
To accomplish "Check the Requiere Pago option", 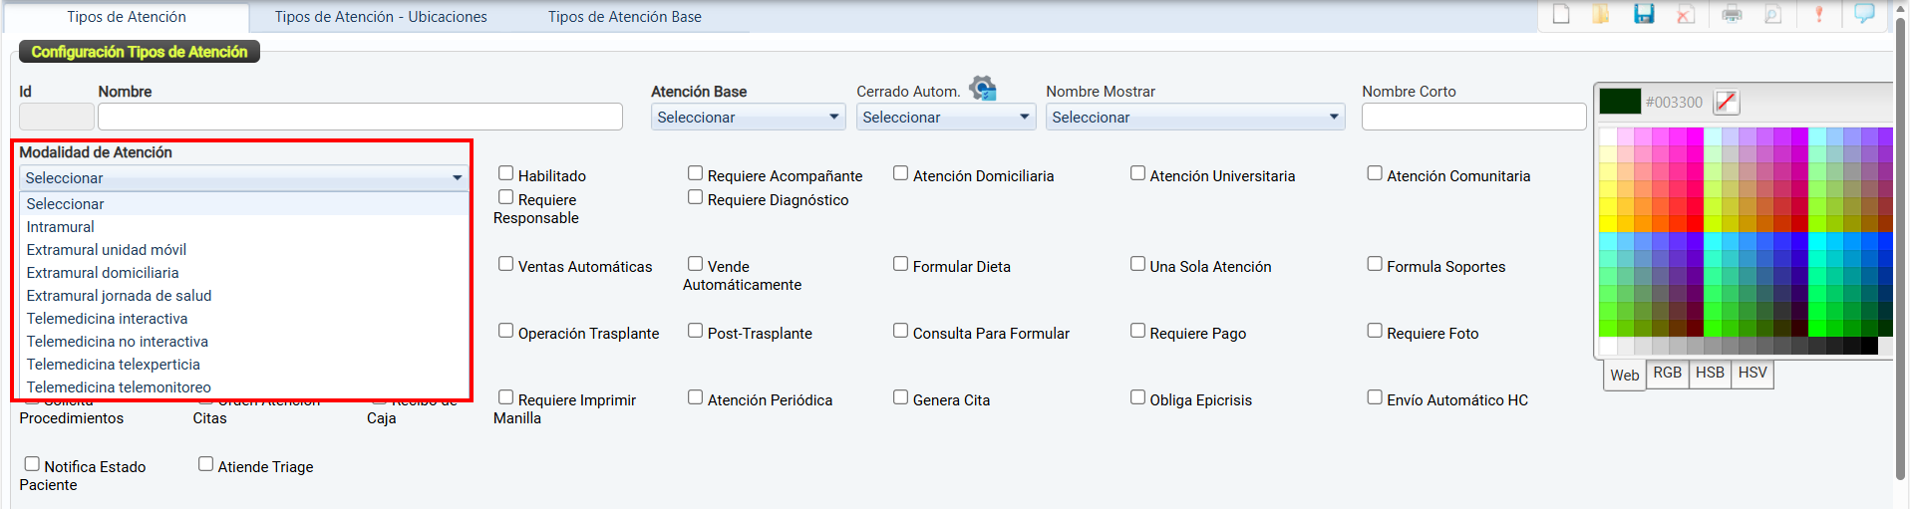I will [1137, 331].
